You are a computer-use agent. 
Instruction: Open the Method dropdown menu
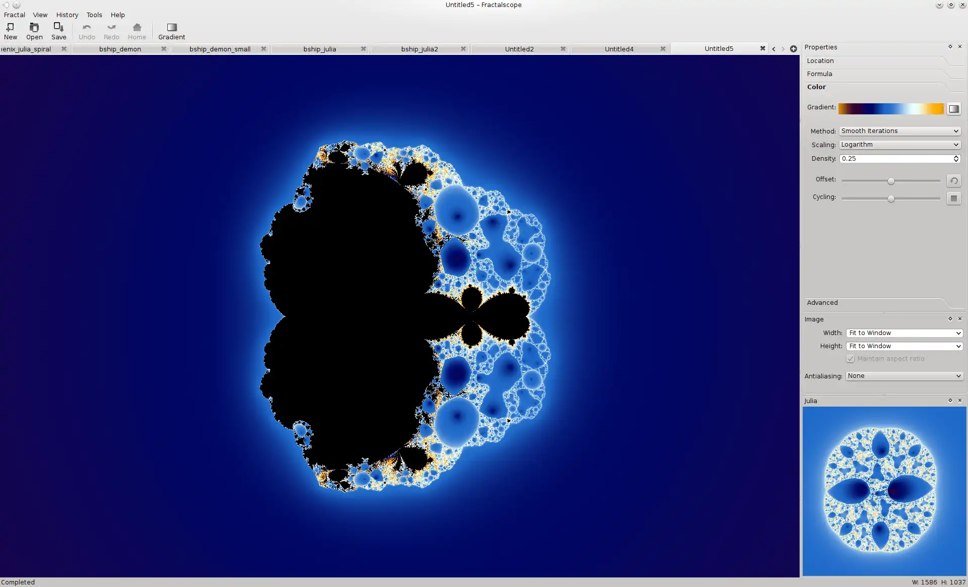coord(899,130)
